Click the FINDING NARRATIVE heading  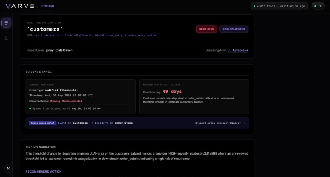pyautogui.click(x=41, y=147)
